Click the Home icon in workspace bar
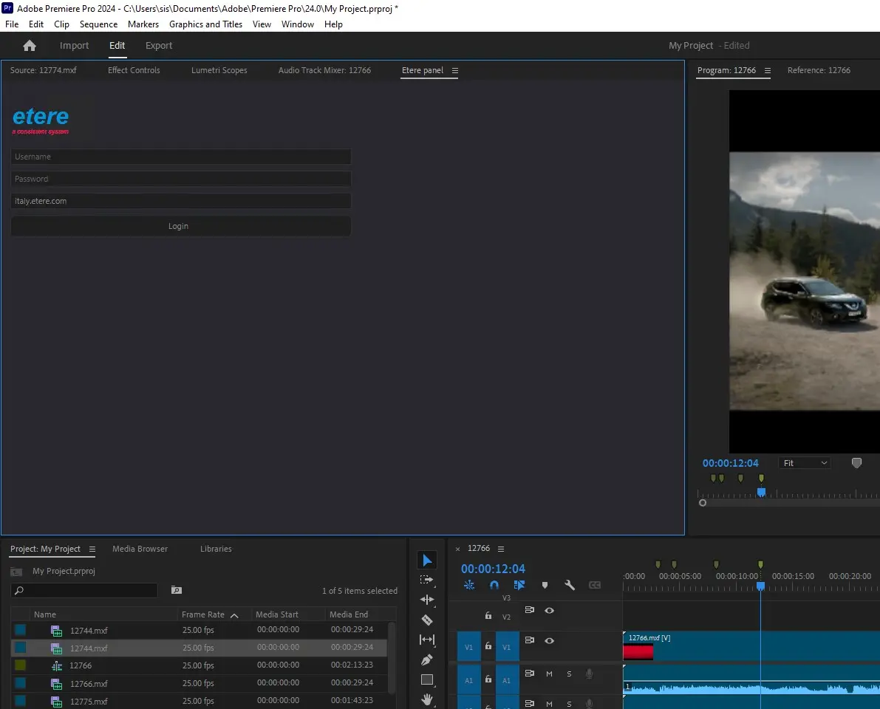 30,46
